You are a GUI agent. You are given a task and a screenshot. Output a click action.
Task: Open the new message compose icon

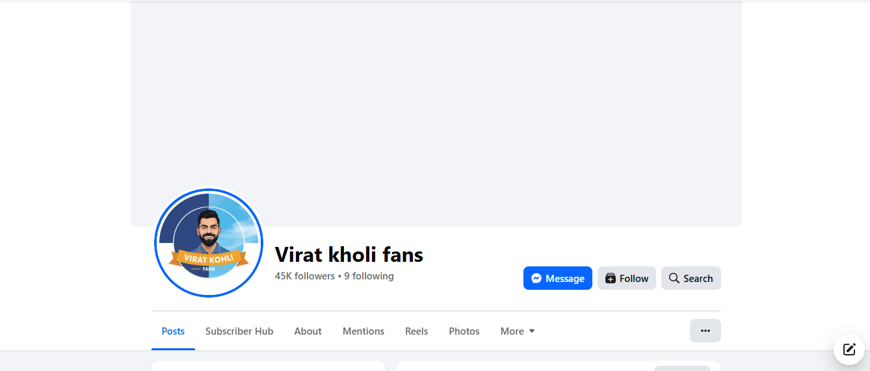point(849,350)
